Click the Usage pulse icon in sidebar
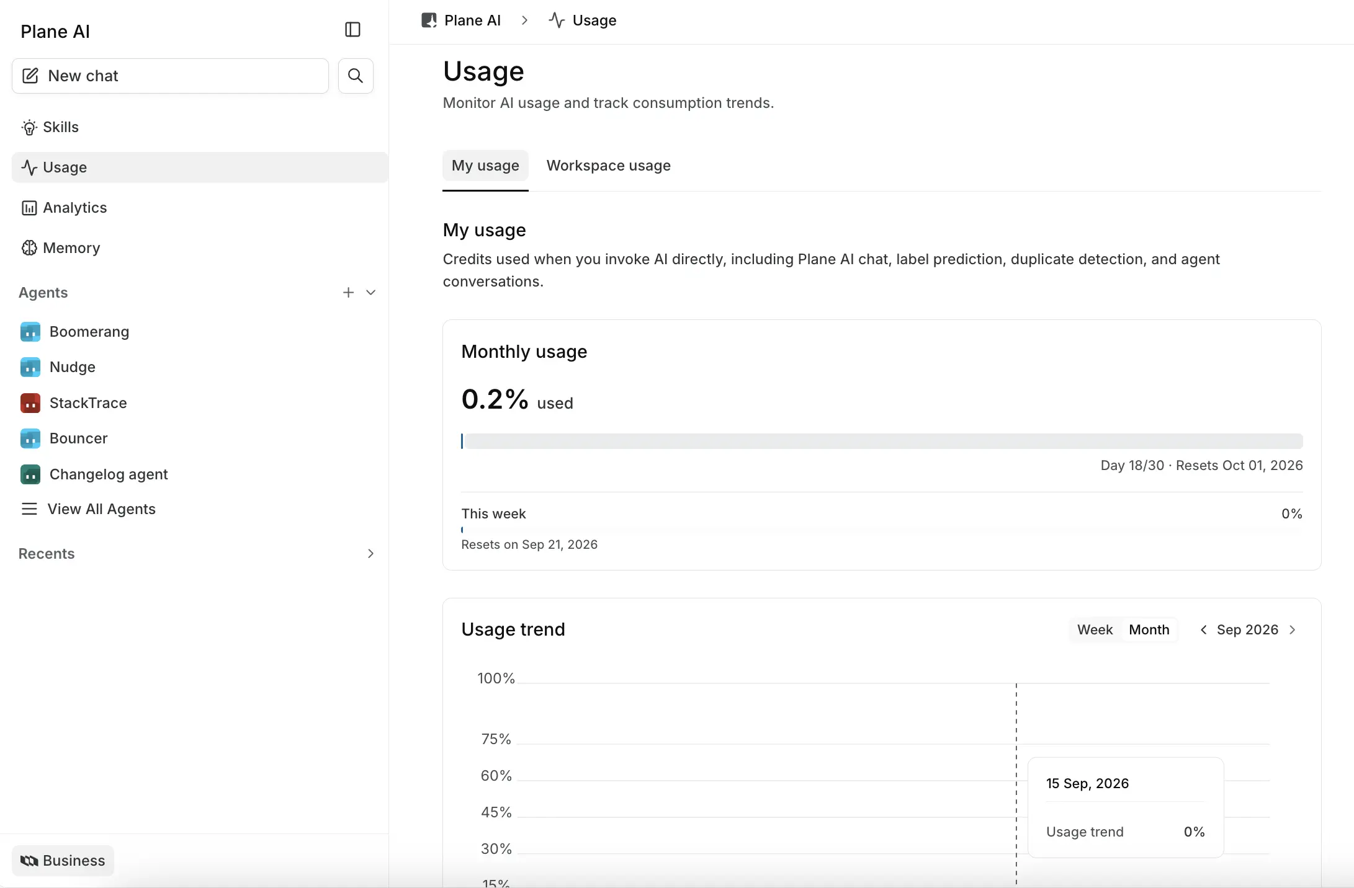 click(29, 167)
